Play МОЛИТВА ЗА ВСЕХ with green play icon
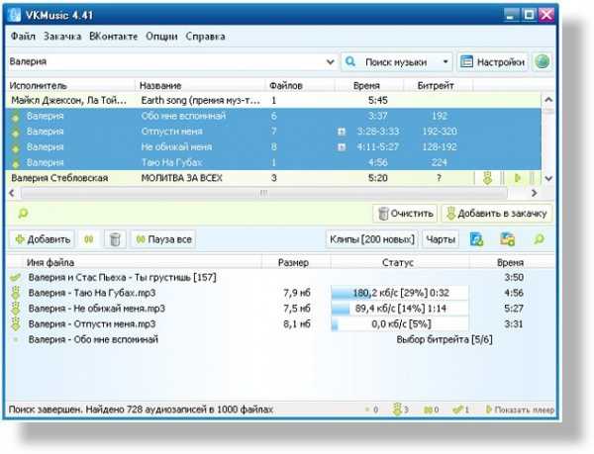Image resolution: width=594 pixels, height=454 pixels. [517, 178]
